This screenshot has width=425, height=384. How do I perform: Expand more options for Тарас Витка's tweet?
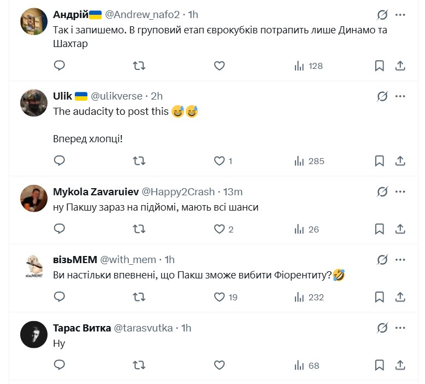pyautogui.click(x=400, y=328)
